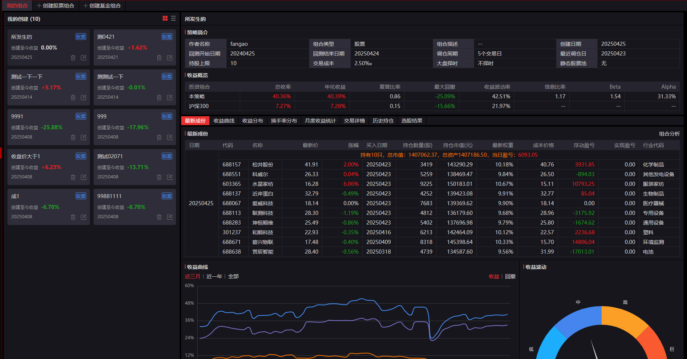The image size is (687, 359).
Task: Open the 历史持仓 tab
Action: pos(383,121)
